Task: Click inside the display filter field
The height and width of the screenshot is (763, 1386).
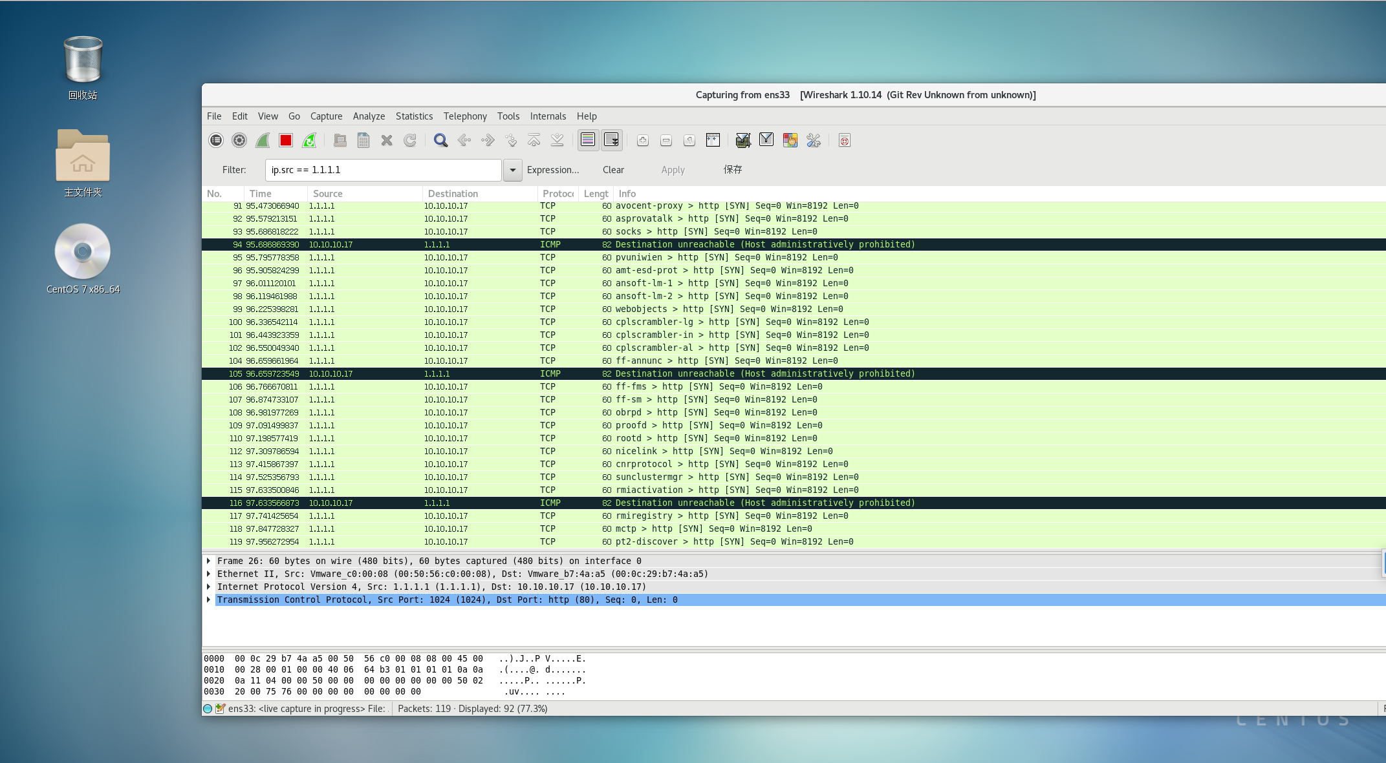Action: coord(383,170)
